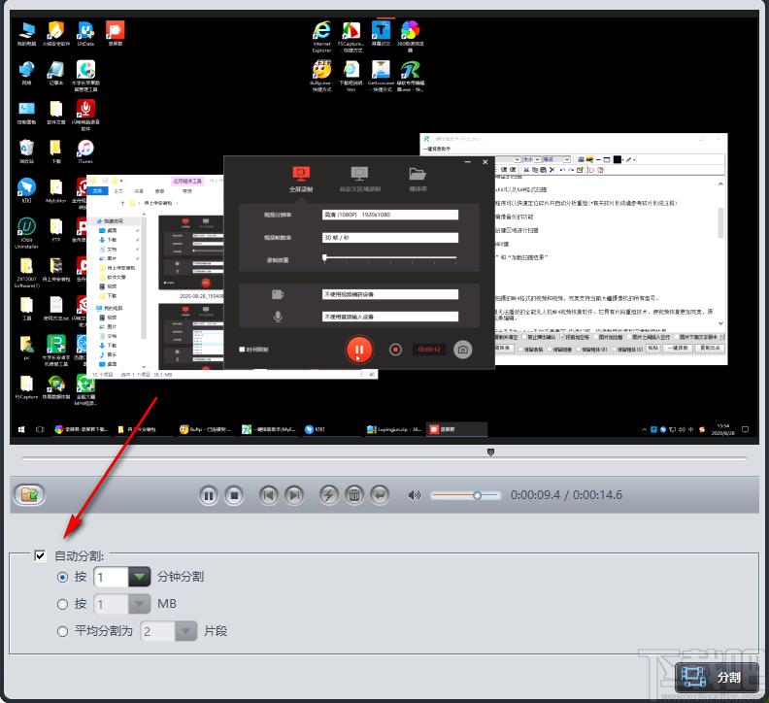
Task: Click the trash can delete icon
Action: click(x=354, y=495)
